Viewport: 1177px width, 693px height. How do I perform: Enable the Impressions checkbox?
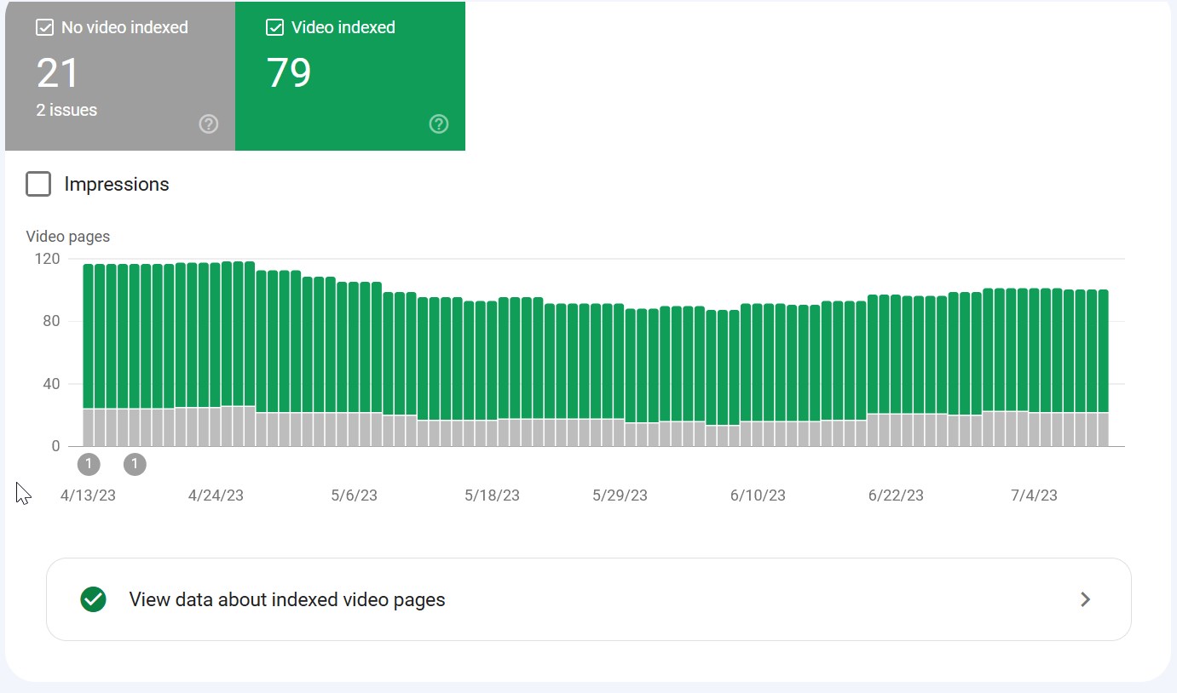(38, 184)
